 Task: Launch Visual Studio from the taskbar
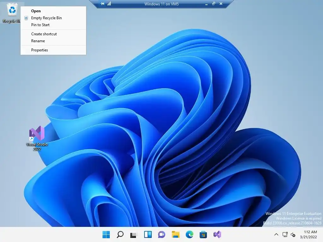217,234
